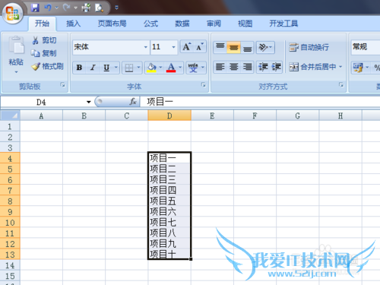Open quick print from quick access toolbar
The width and height of the screenshot is (380, 285).
click(x=86, y=8)
